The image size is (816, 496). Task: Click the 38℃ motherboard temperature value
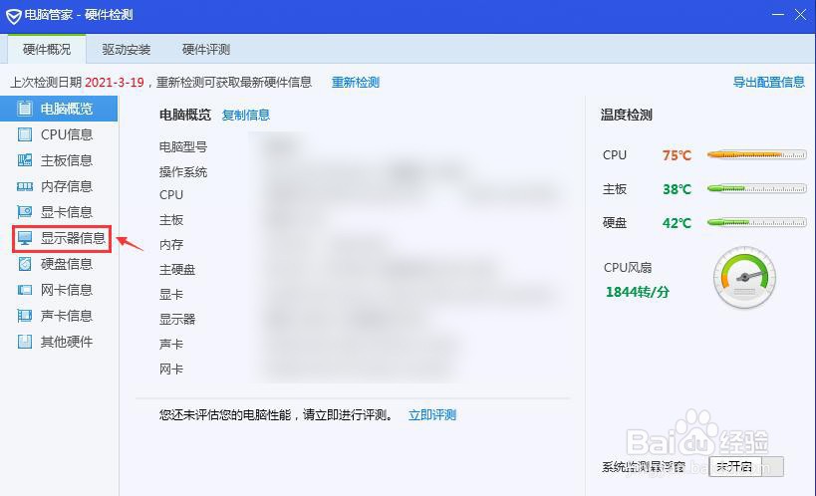pos(677,189)
